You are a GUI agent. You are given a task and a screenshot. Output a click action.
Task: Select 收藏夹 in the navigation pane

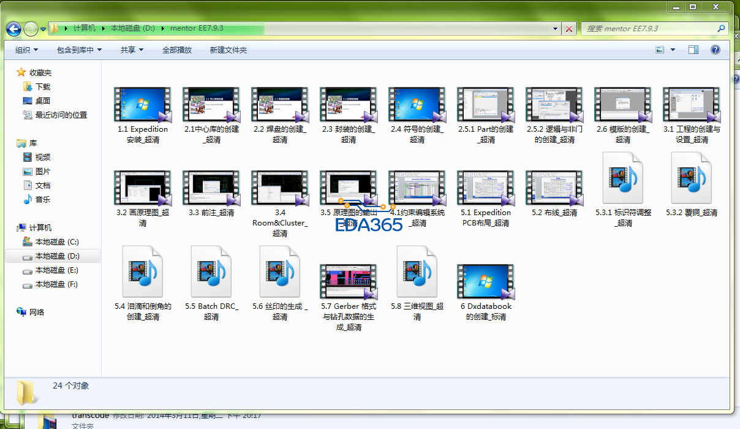pyautogui.click(x=34, y=72)
